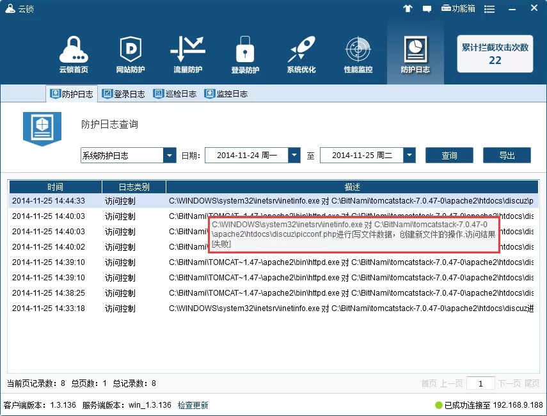Click the 时间 column header
This screenshot has width=547, height=416.
(55, 187)
